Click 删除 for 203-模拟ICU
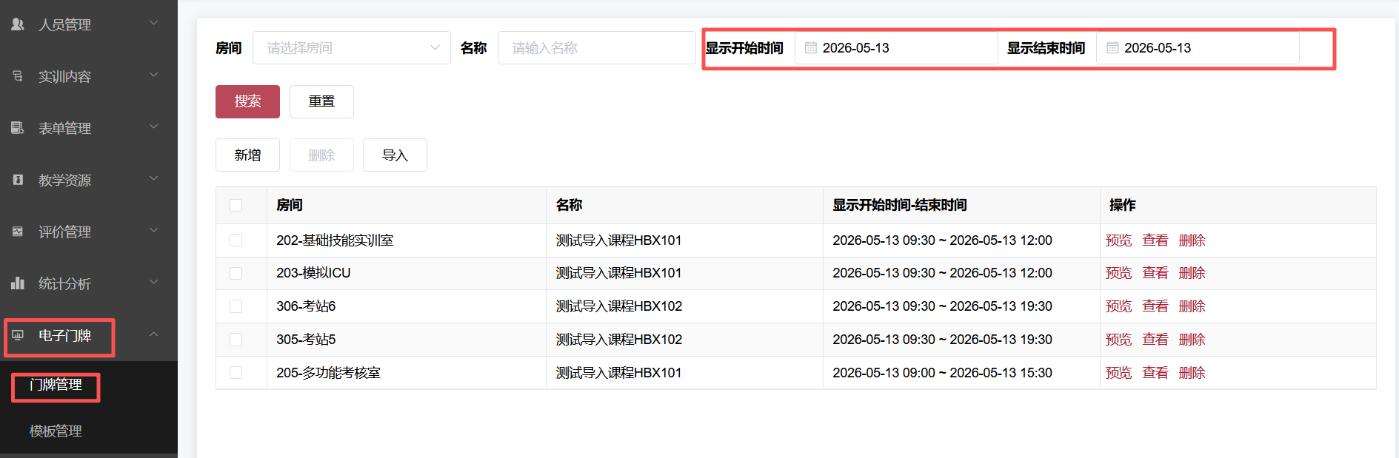1399x458 pixels. (x=1192, y=273)
